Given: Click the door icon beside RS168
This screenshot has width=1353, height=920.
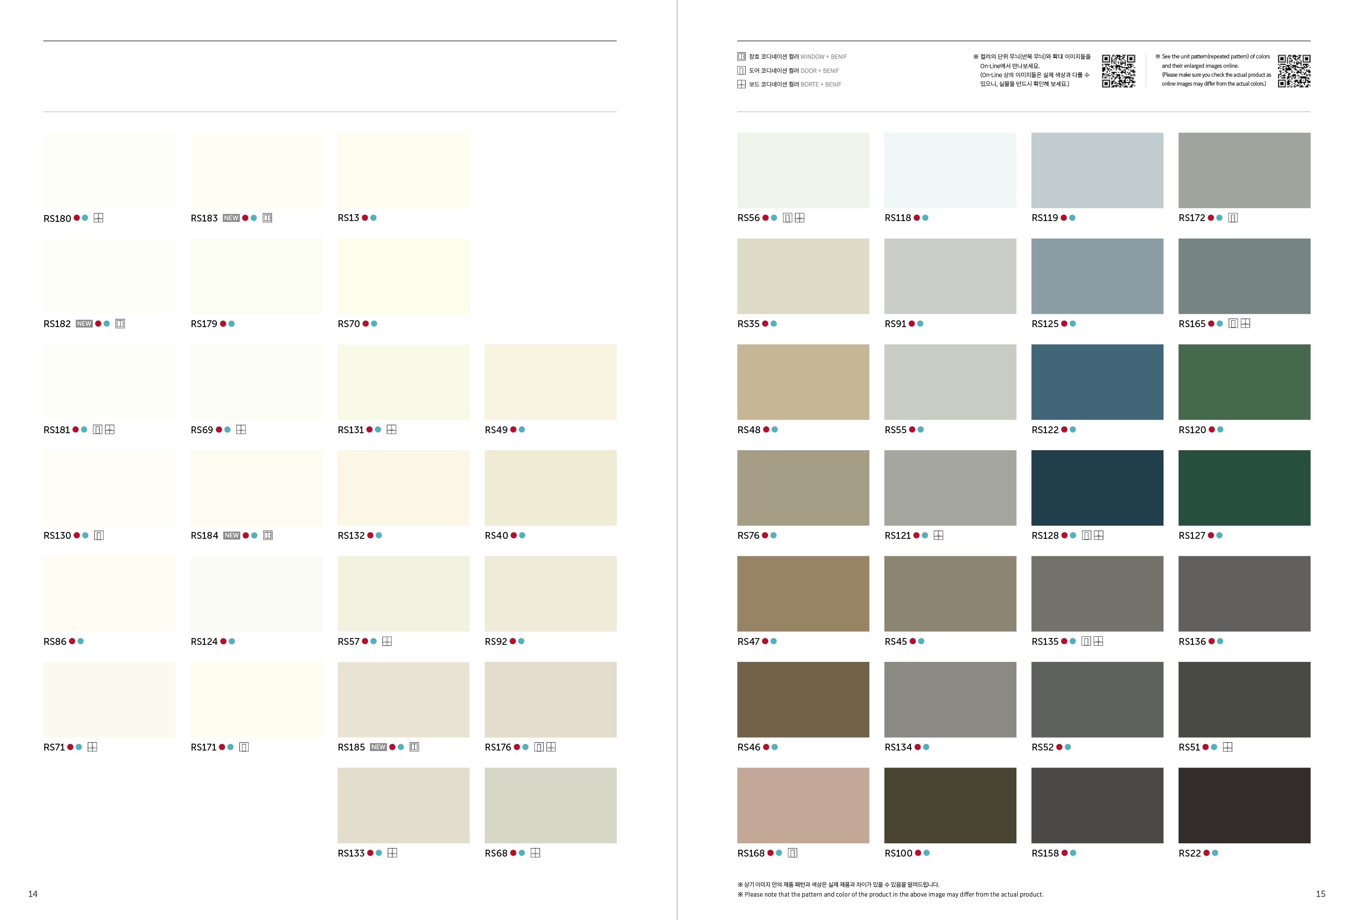Looking at the screenshot, I should [792, 853].
